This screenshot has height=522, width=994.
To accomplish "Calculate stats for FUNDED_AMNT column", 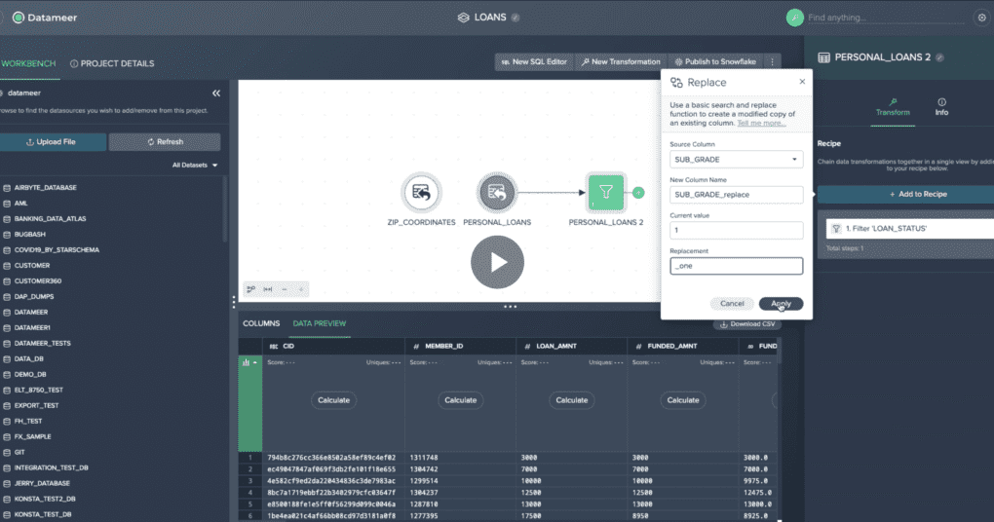I will (683, 400).
